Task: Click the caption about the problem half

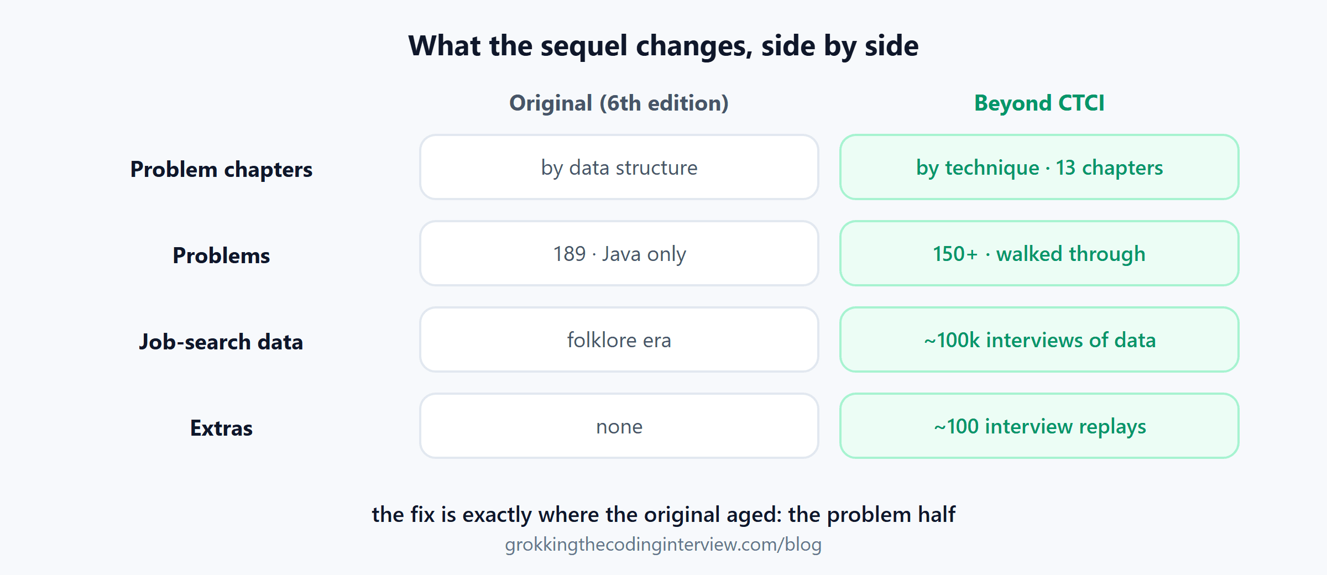Action: 663,515
